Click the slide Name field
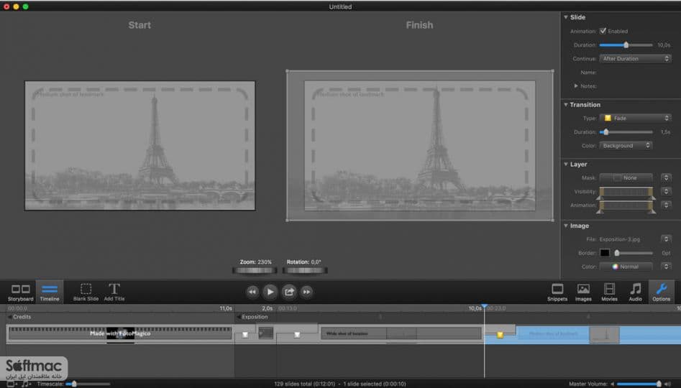 635,73
